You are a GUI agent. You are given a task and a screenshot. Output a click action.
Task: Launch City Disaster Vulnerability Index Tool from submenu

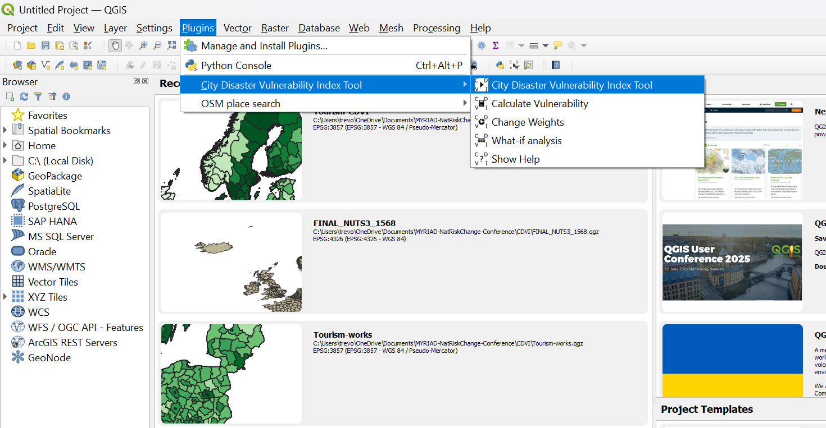coord(588,85)
